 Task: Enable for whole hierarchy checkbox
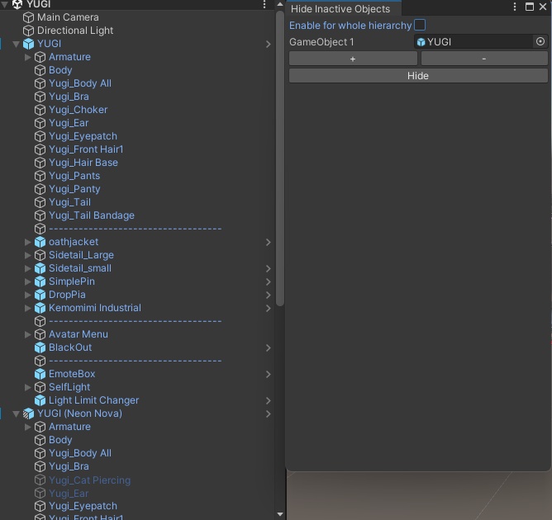point(420,25)
